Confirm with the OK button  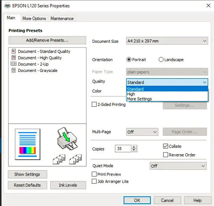pyautogui.click(x=137, y=200)
